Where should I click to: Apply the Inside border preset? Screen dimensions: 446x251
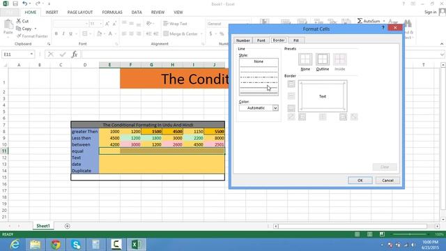click(x=339, y=59)
